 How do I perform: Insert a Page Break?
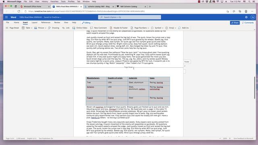[12, 28]
